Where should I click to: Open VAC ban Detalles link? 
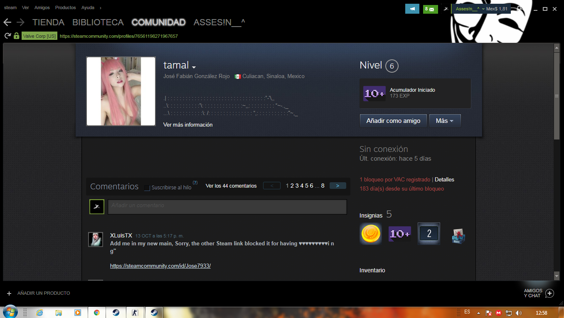[x=444, y=180]
